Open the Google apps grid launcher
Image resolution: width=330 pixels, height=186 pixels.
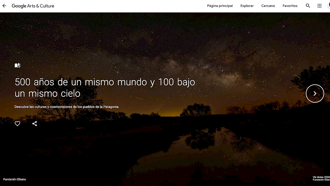(x=319, y=6)
